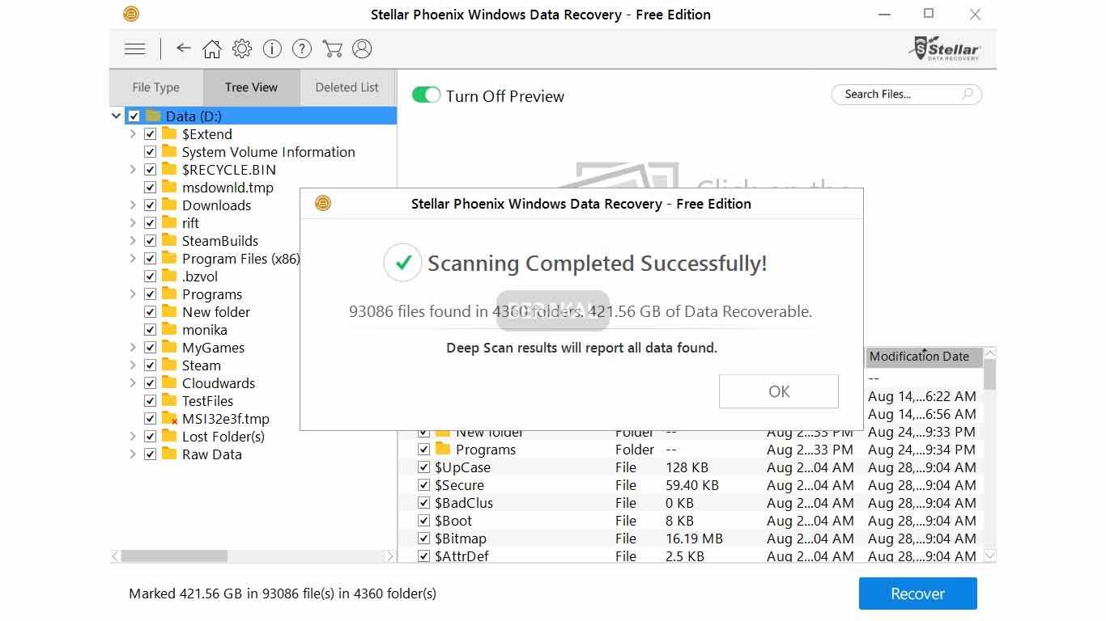Expand the $RECYCLE.BIN node

(x=133, y=170)
